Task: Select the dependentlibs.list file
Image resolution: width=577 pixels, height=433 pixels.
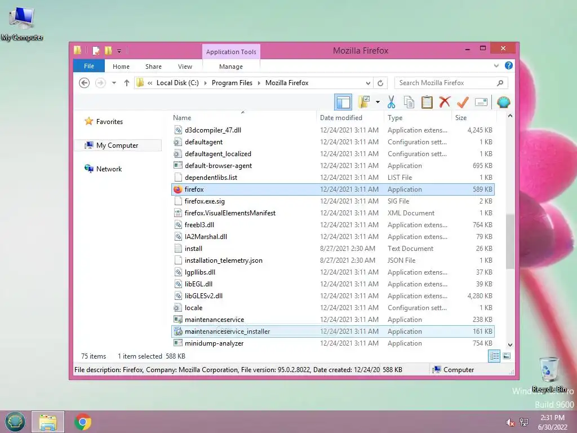Action: [x=332, y=178]
